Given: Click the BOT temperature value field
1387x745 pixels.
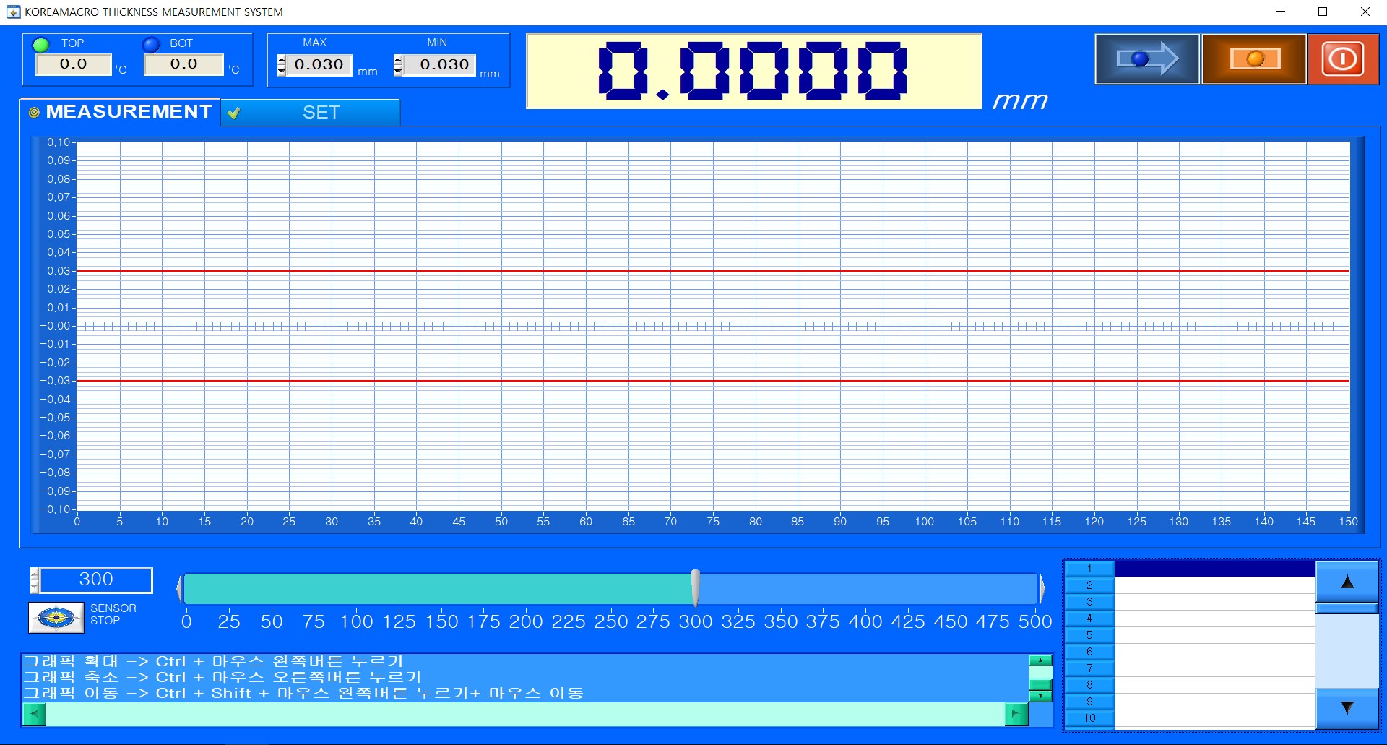Looking at the screenshot, I should 183,64.
